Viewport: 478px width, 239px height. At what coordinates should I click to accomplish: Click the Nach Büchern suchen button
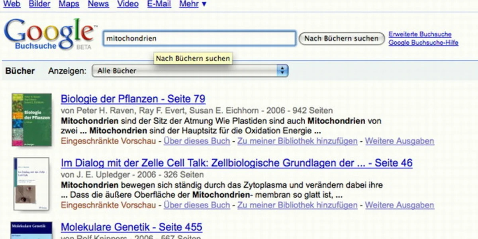[x=341, y=39]
